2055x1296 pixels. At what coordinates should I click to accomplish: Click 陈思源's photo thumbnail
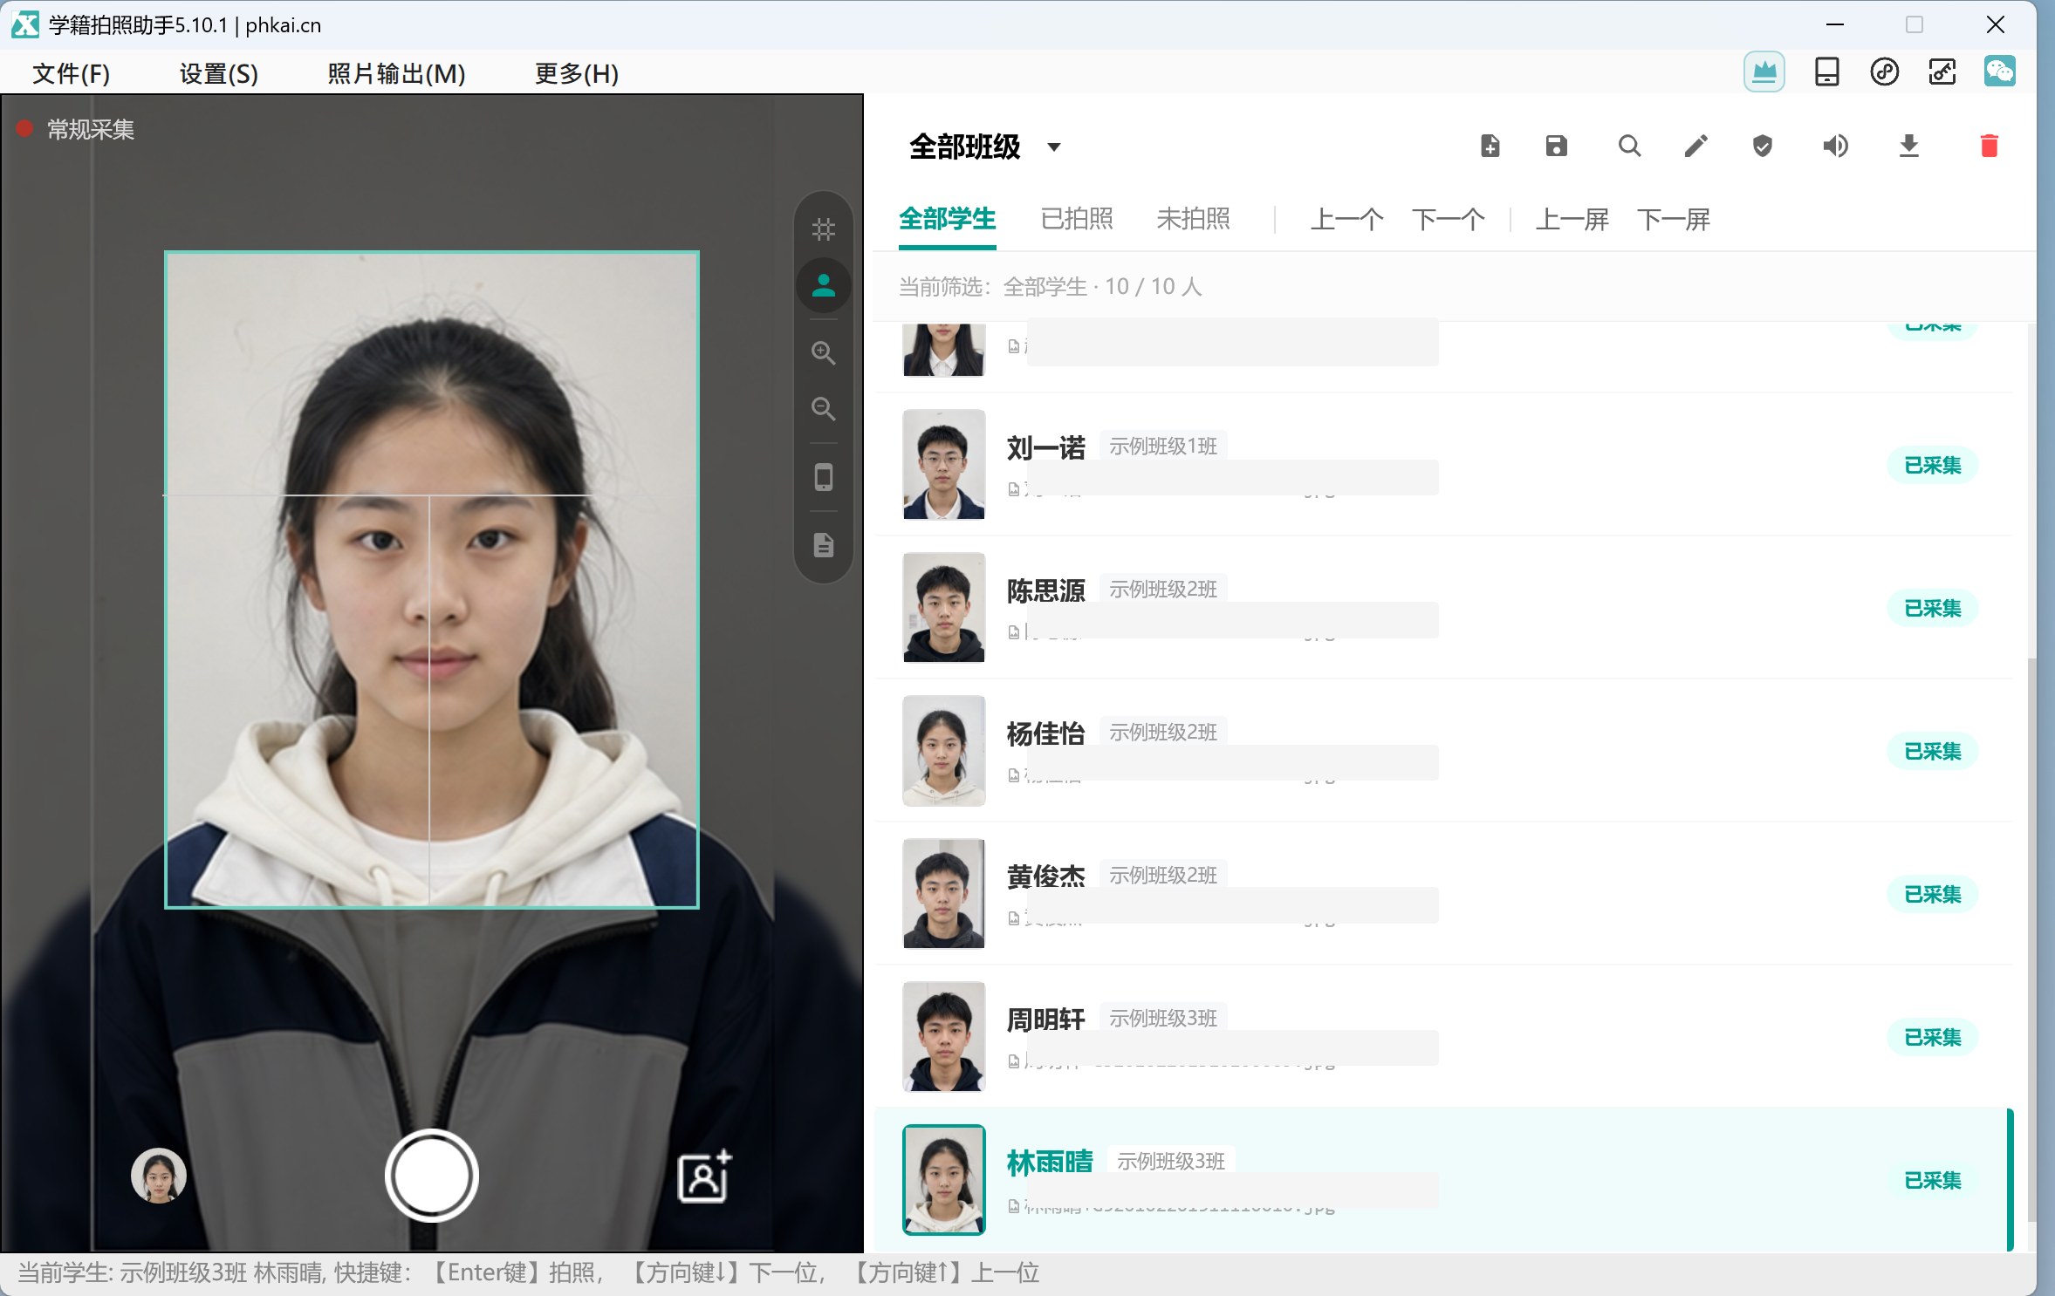(943, 608)
